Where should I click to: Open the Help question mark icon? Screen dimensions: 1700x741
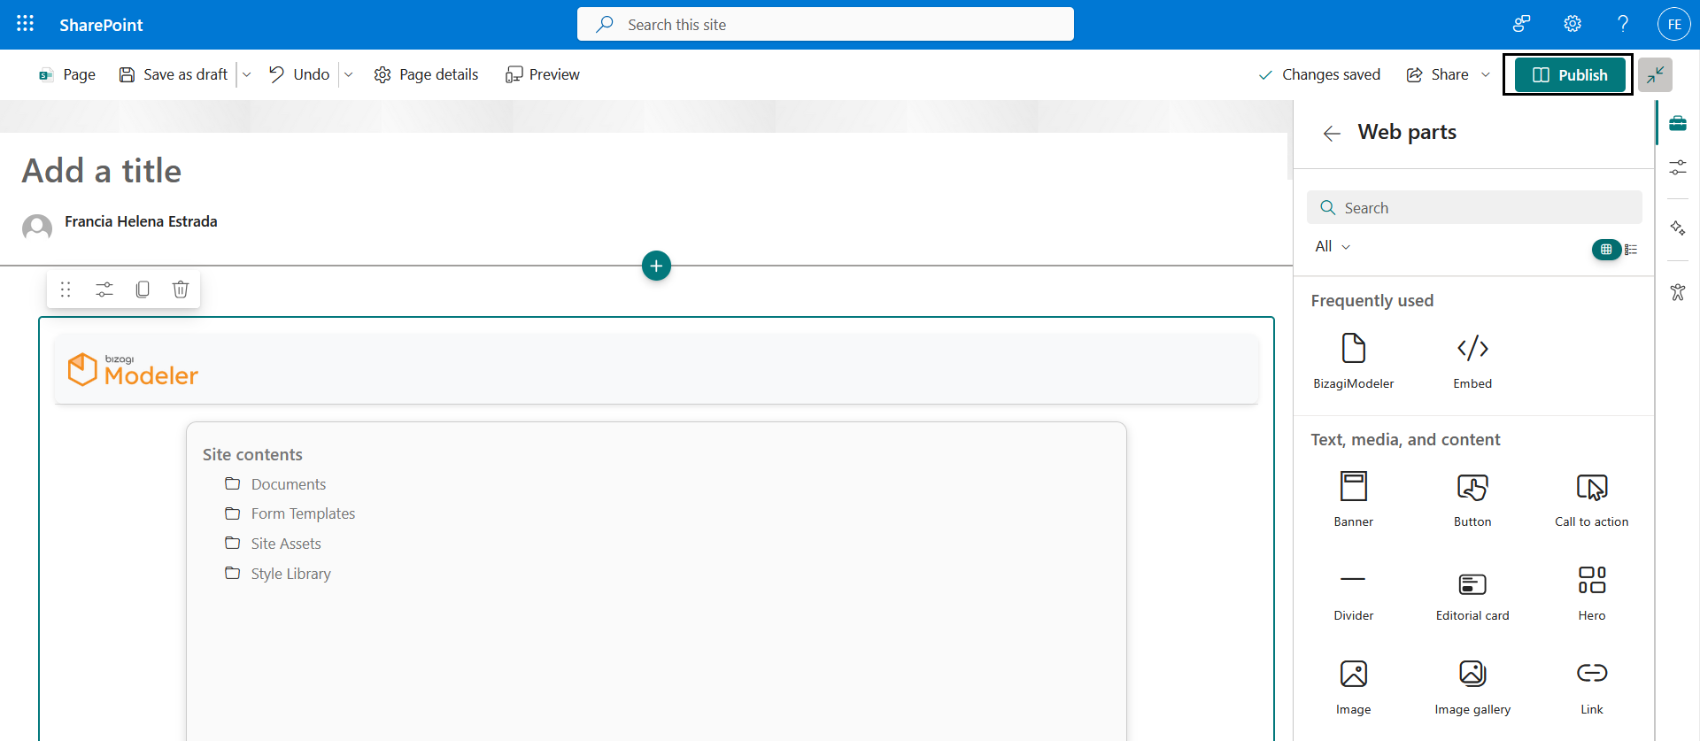(1623, 24)
